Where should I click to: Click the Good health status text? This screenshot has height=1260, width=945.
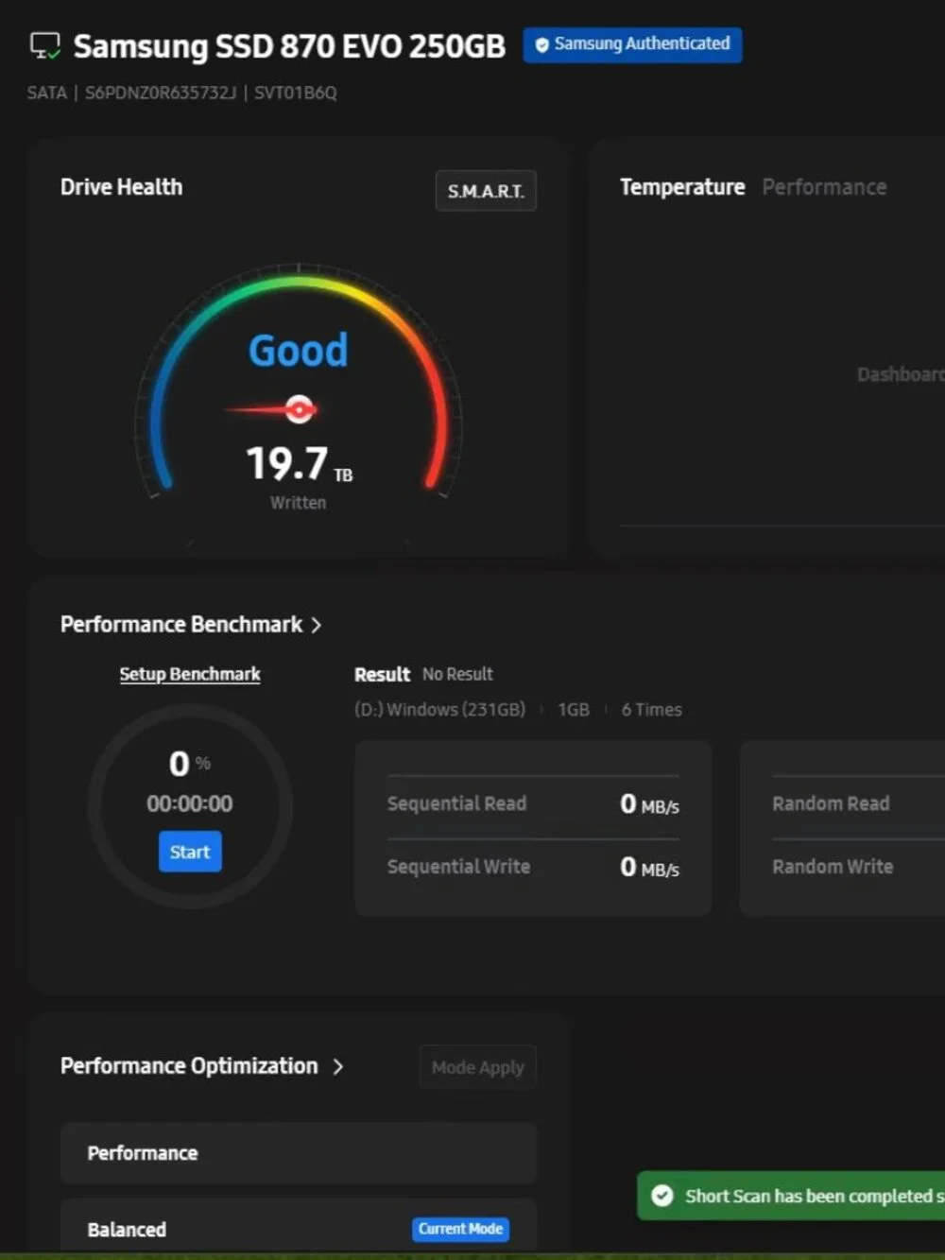point(299,350)
